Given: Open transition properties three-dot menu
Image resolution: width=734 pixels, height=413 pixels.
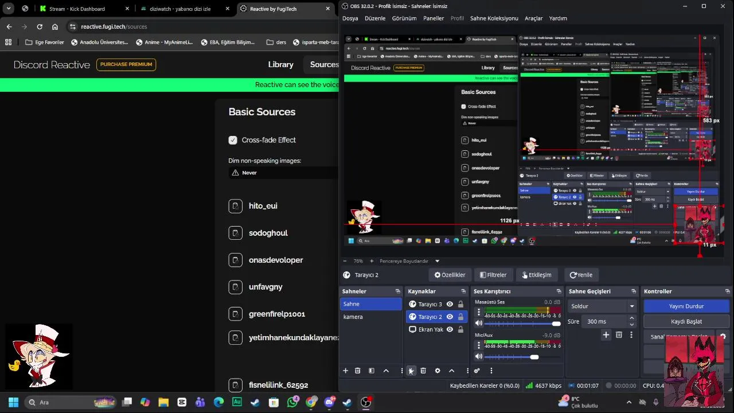Looking at the screenshot, I should [631, 335].
